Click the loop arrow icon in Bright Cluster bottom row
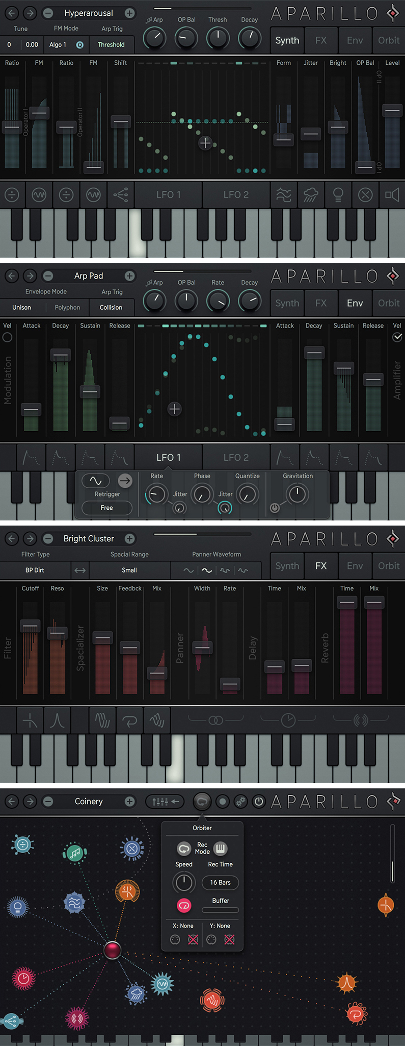Screen dimensions: 405x1046 click(129, 720)
